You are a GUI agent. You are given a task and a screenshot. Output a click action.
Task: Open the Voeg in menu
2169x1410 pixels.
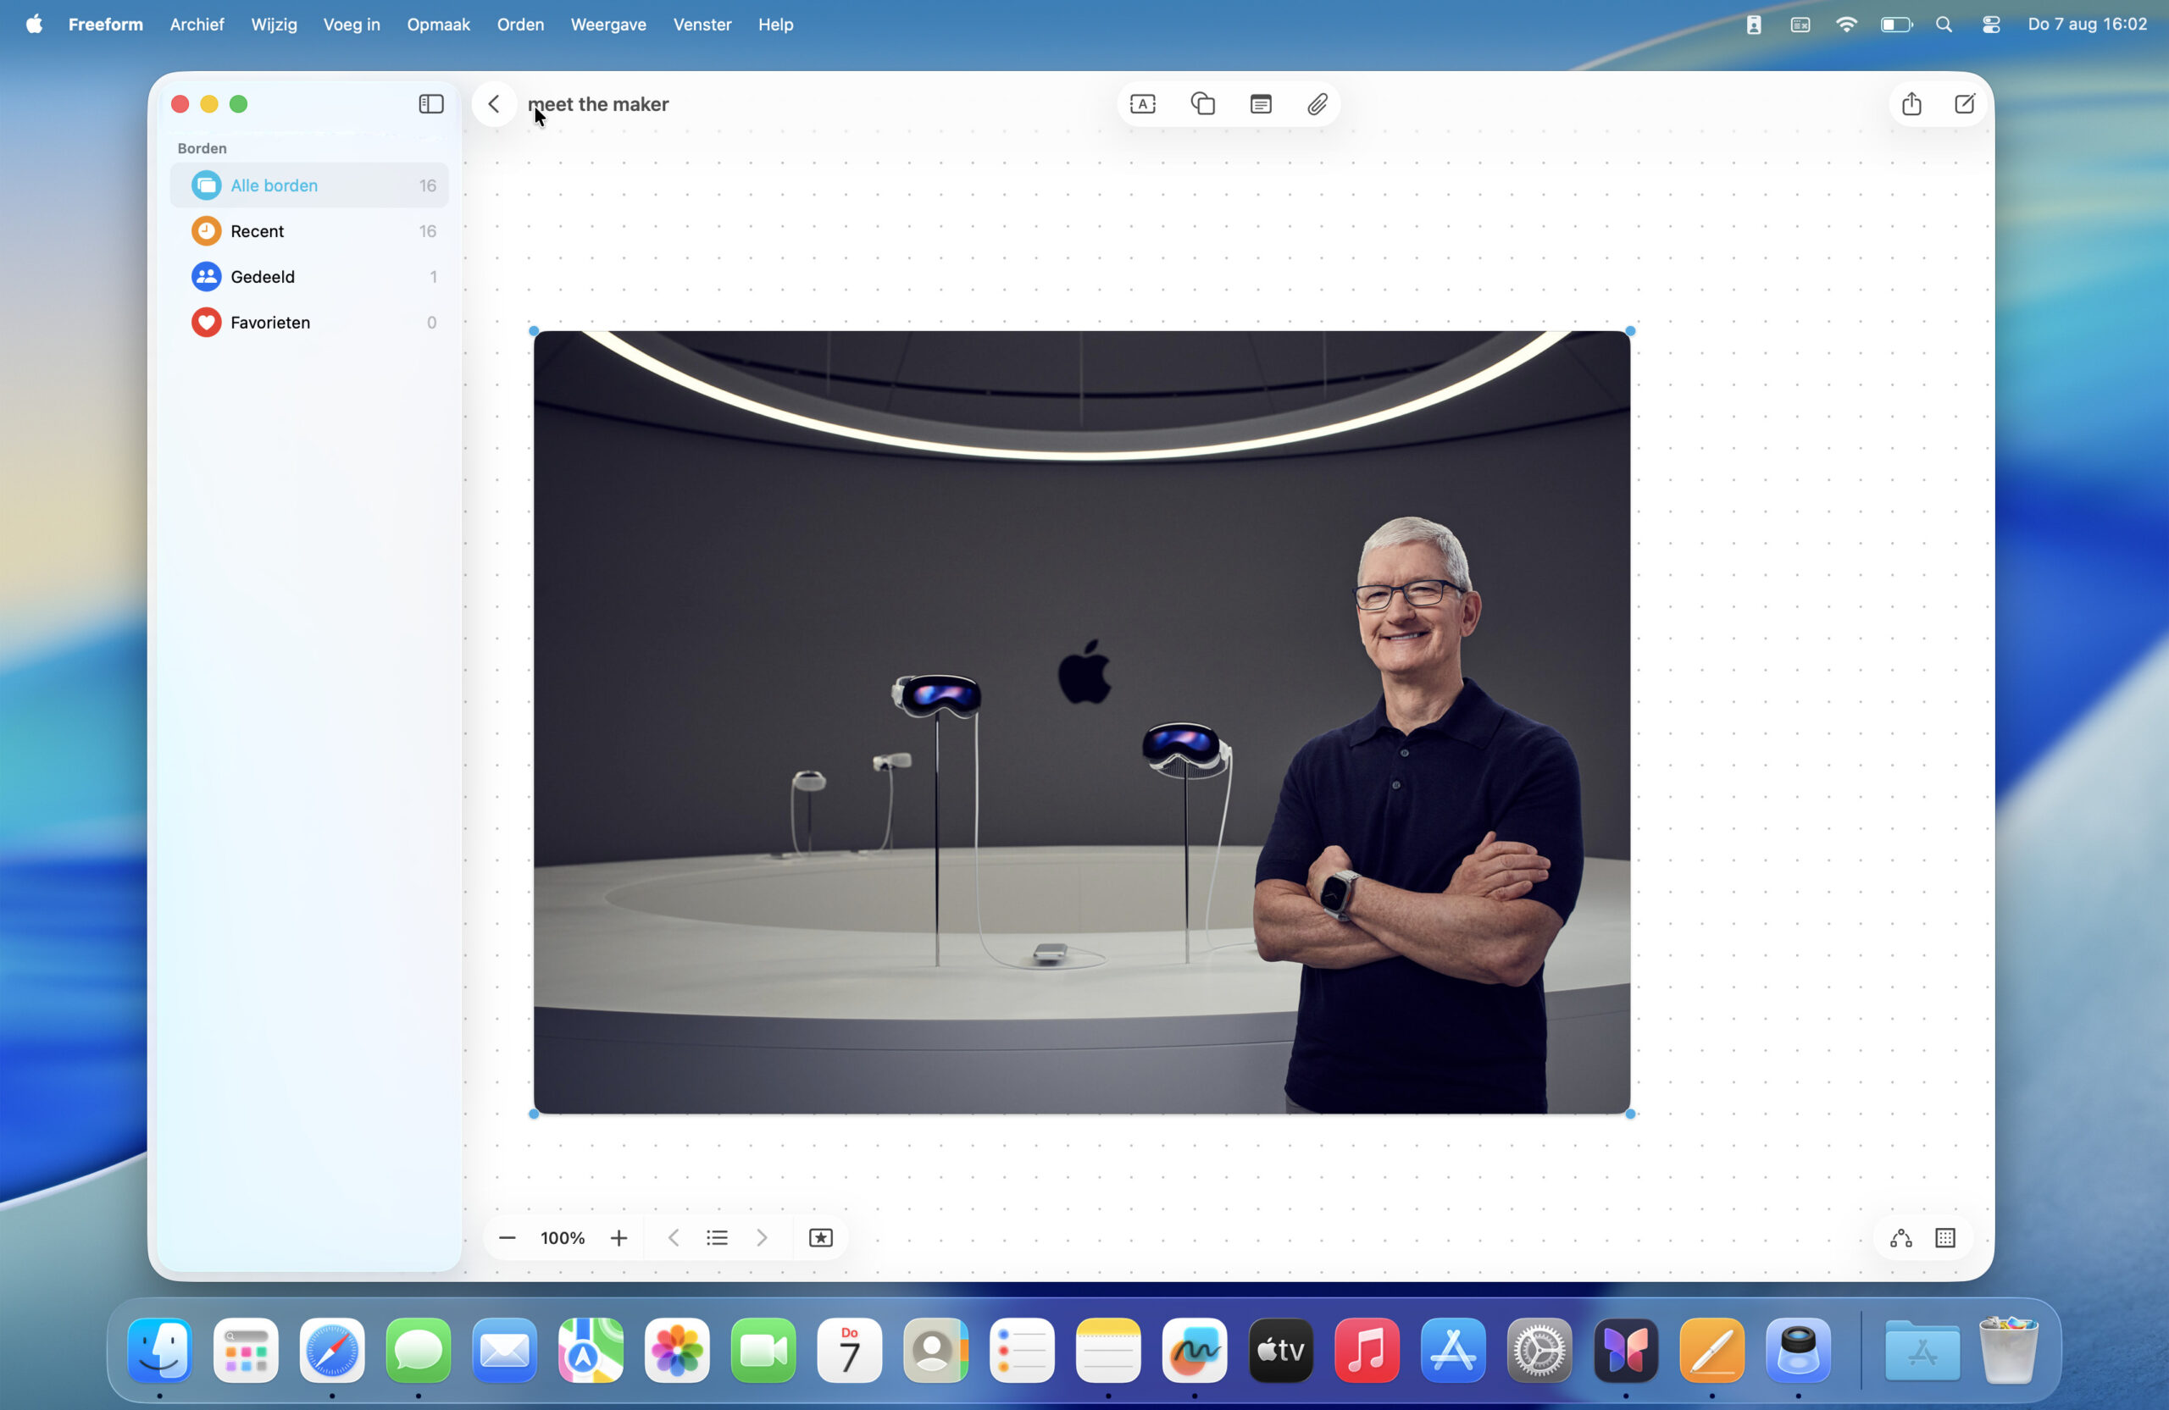coord(351,25)
